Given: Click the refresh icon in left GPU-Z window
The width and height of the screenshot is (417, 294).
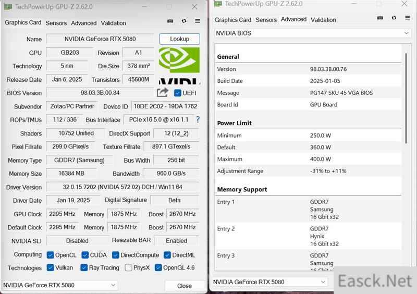Looking at the screenshot, I should click(x=184, y=21).
